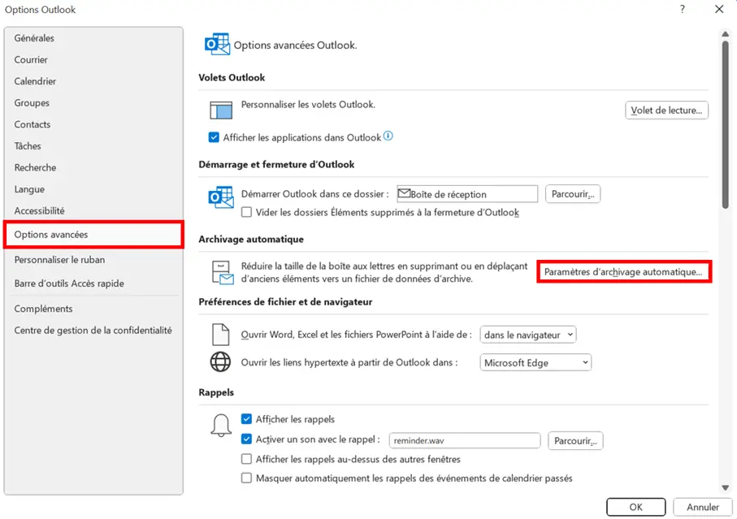Click the Boîte de réception folder field
The image size is (737, 519).
click(x=467, y=194)
